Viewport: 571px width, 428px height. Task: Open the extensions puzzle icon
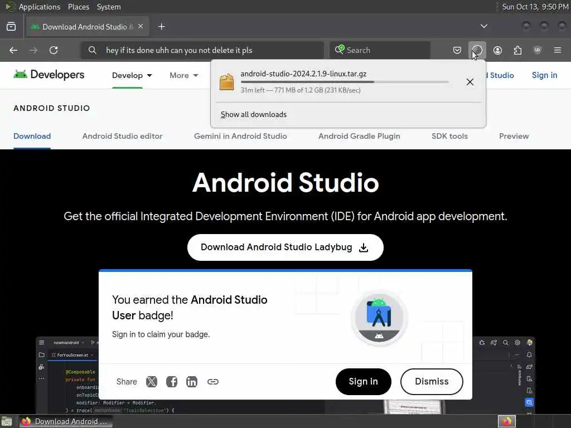517,50
